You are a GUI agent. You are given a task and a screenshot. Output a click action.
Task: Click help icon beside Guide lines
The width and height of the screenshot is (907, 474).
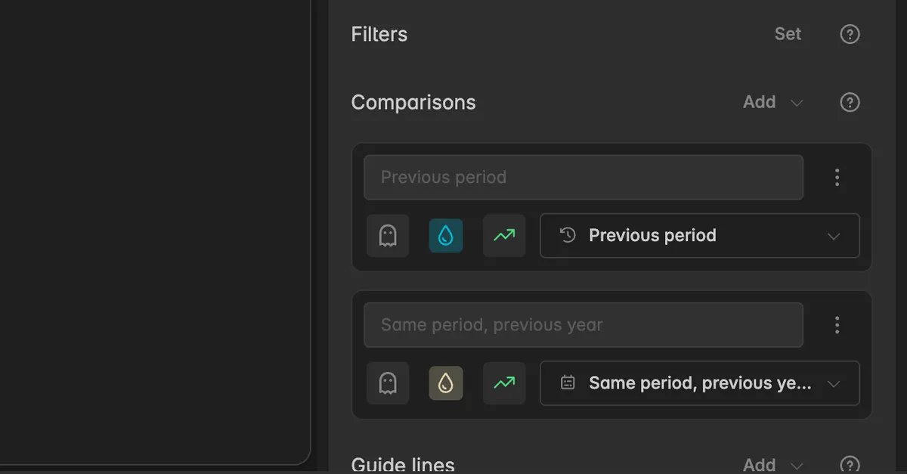tap(850, 464)
